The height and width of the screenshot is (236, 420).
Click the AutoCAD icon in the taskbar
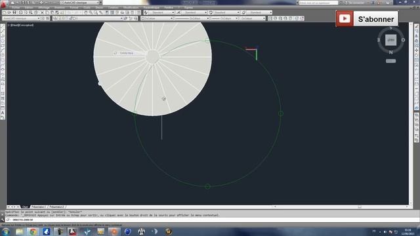pyautogui.click(x=73, y=231)
